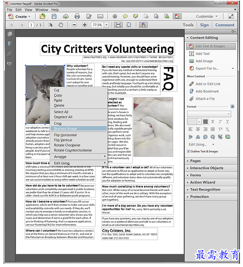This screenshot has height=267, width=243.
Task: Open Bookmarks navigation panel icon
Action: click(x=10, y=44)
